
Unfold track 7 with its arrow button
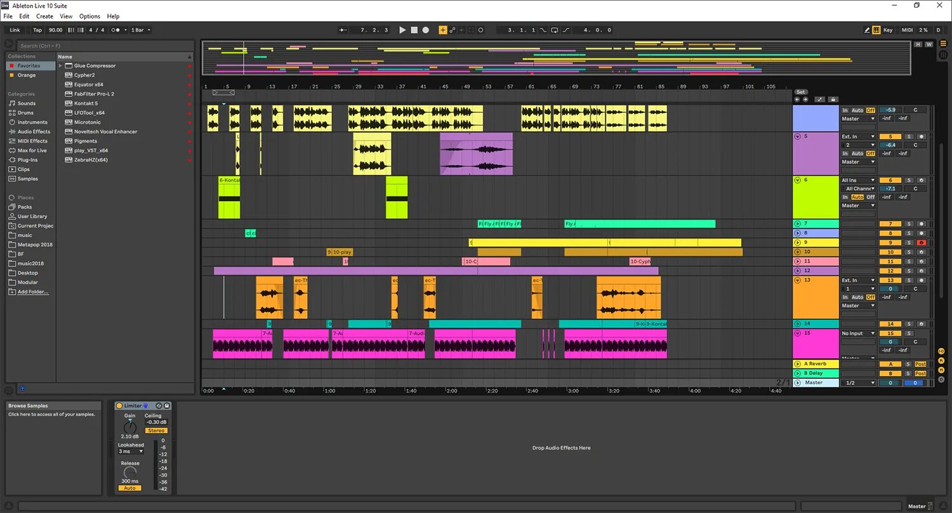coord(798,224)
